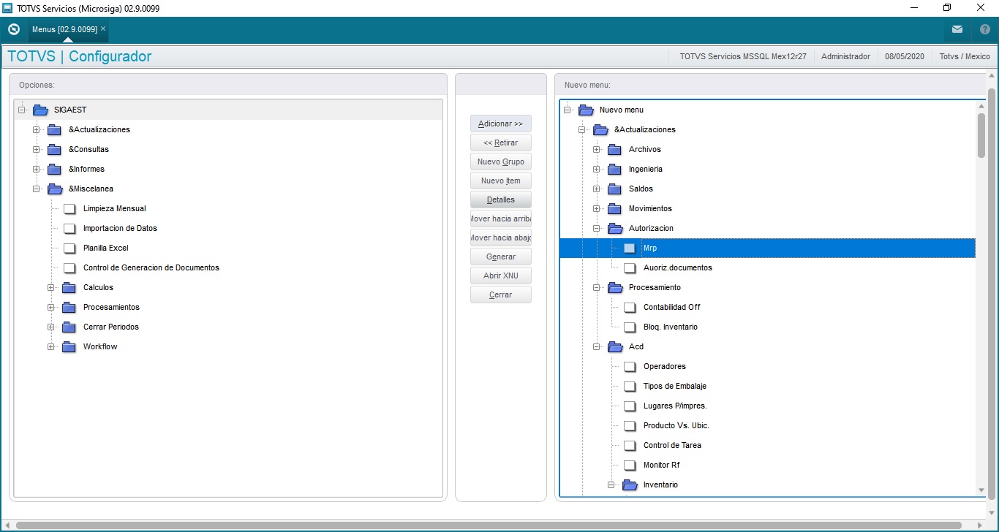Click the Generar button

[501, 256]
